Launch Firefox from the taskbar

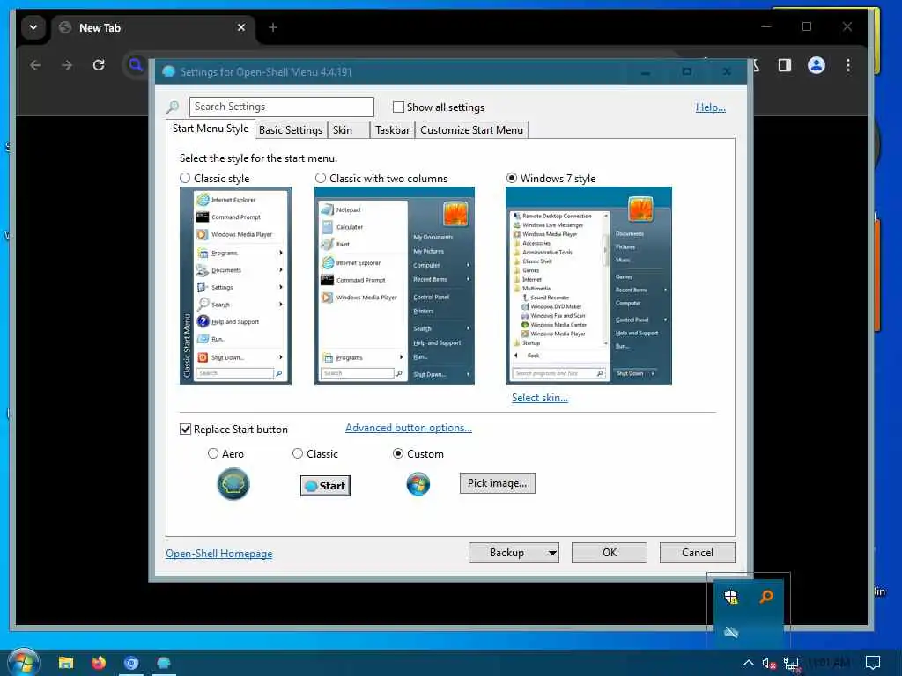click(x=99, y=663)
